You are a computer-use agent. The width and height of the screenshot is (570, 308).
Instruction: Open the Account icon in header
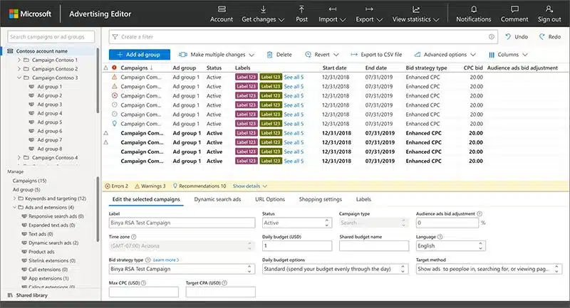coord(222,9)
